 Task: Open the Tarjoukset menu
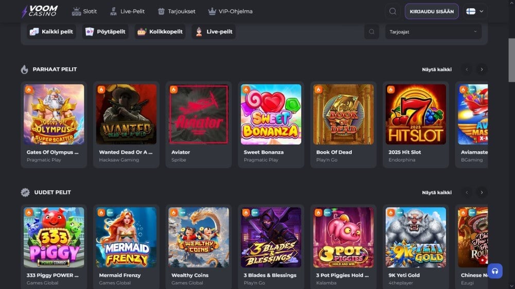click(x=177, y=11)
